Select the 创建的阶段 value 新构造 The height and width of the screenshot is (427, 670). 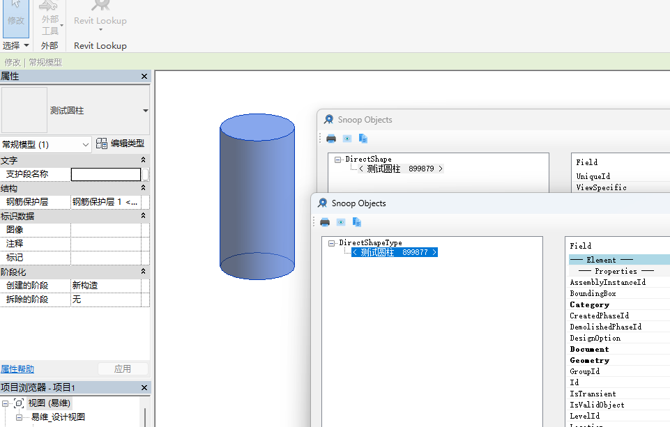point(105,286)
